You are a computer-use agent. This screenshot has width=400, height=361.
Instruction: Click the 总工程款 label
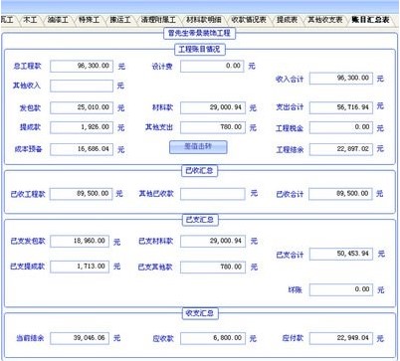27,66
